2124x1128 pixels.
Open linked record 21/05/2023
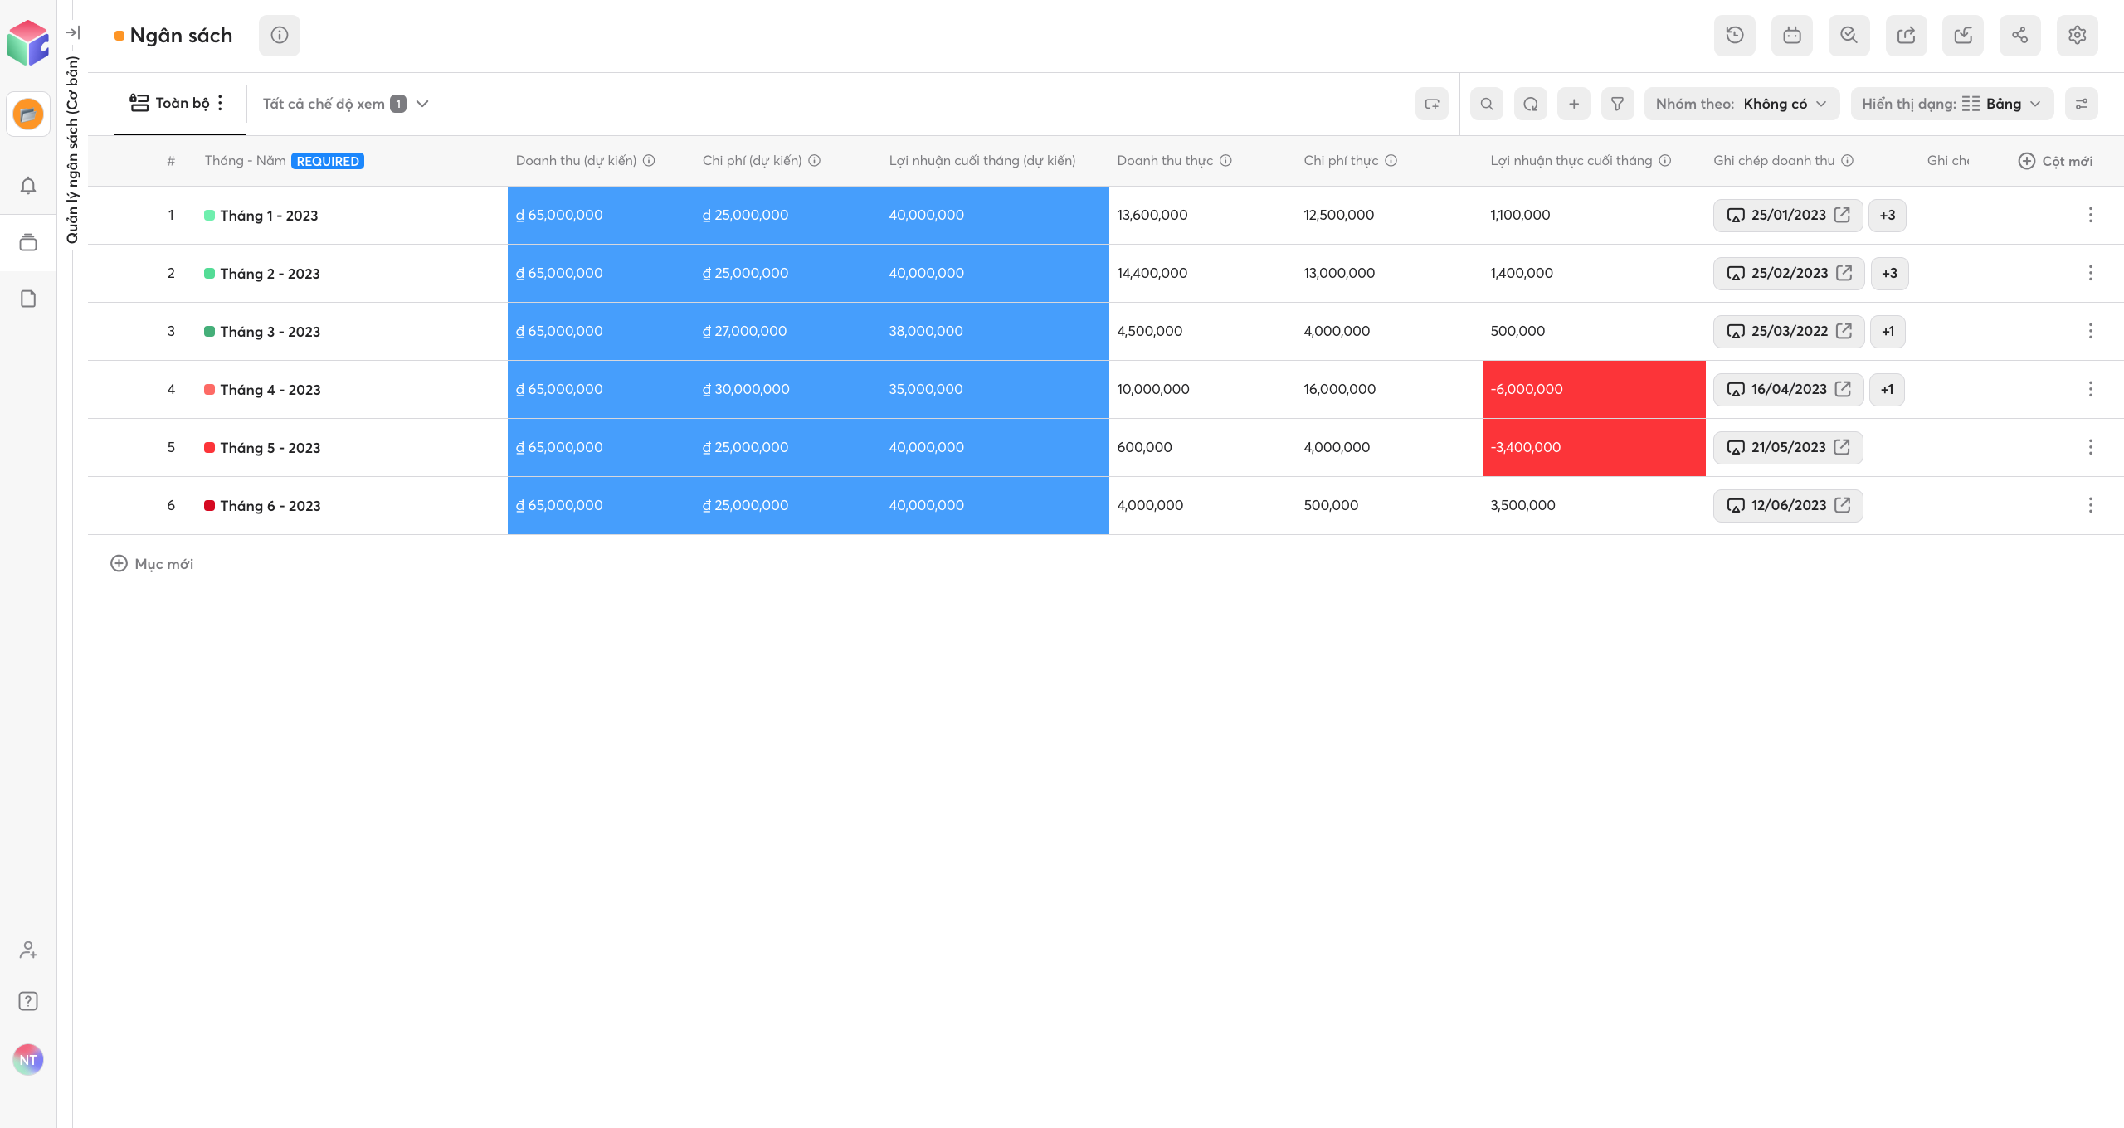click(x=1789, y=447)
